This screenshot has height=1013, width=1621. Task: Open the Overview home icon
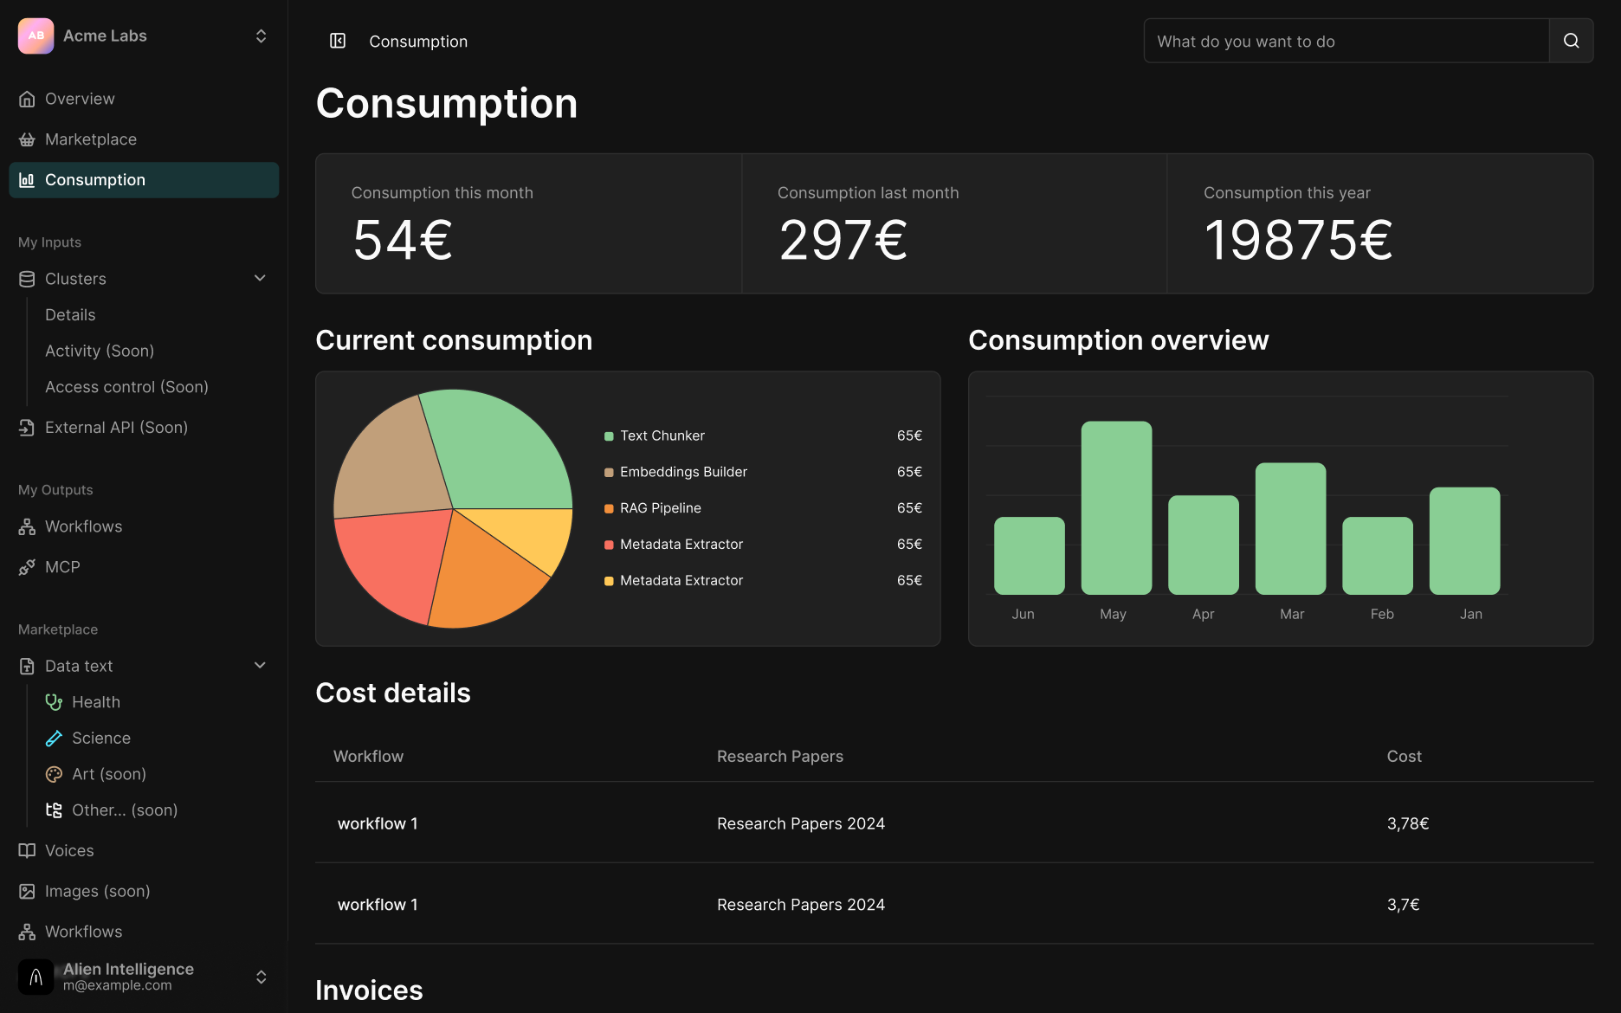point(27,99)
